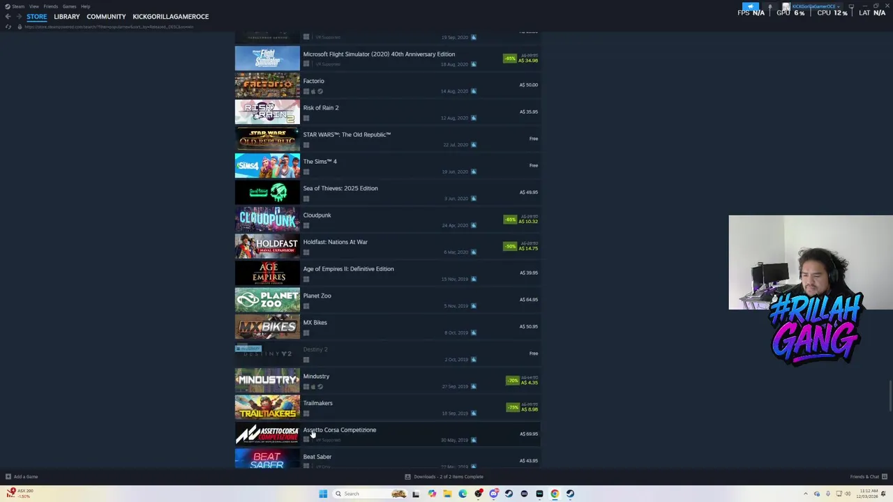This screenshot has width=893, height=502.
Task: Switch to the LIBRARY tab
Action: click(x=67, y=17)
